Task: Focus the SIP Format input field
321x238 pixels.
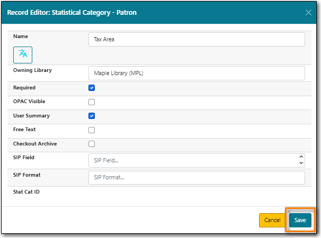Action: pos(197,178)
